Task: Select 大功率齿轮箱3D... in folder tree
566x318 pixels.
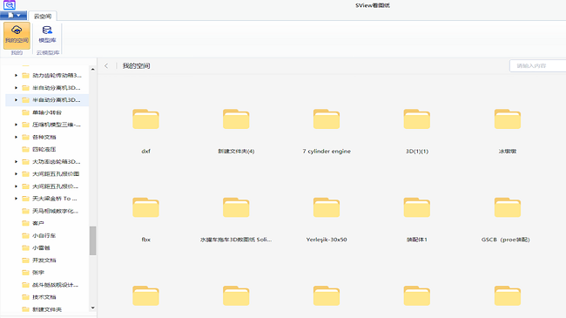Action: [x=57, y=161]
